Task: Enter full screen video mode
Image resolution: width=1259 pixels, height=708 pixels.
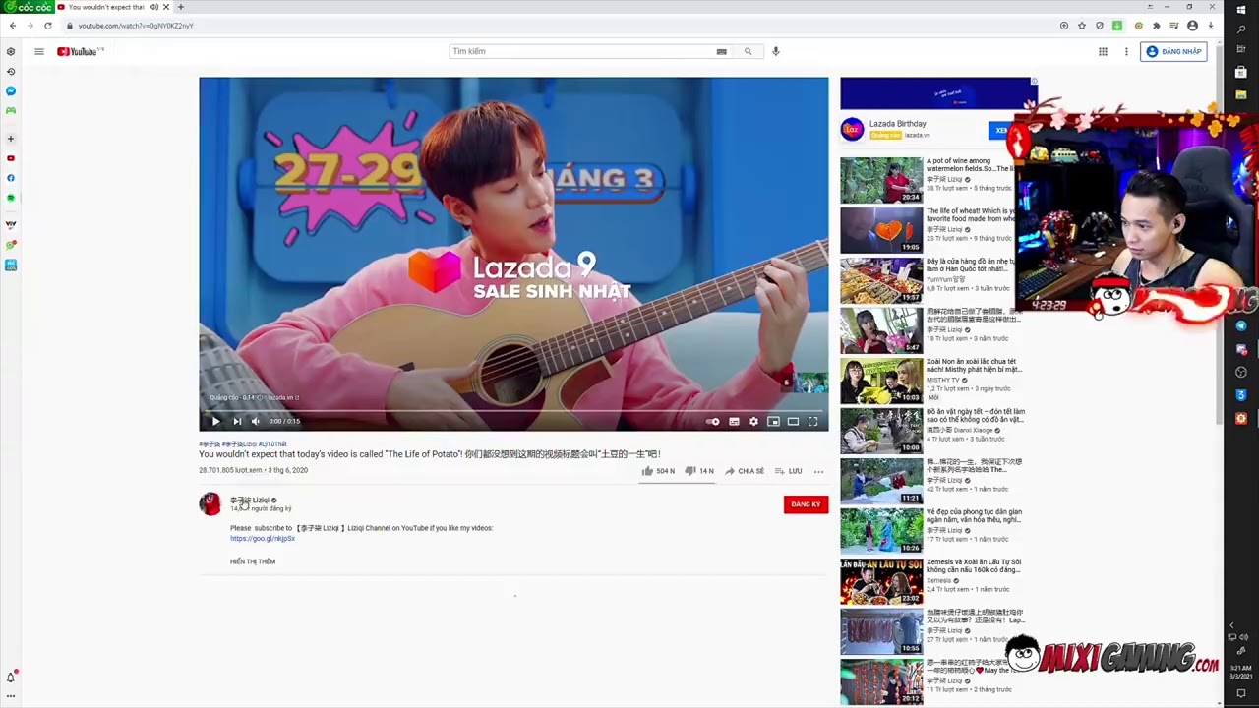Action: coord(813,421)
